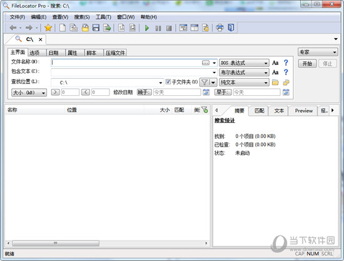Open the 查看(V) menu
This screenshot has width=344, height=261.
point(60,17)
